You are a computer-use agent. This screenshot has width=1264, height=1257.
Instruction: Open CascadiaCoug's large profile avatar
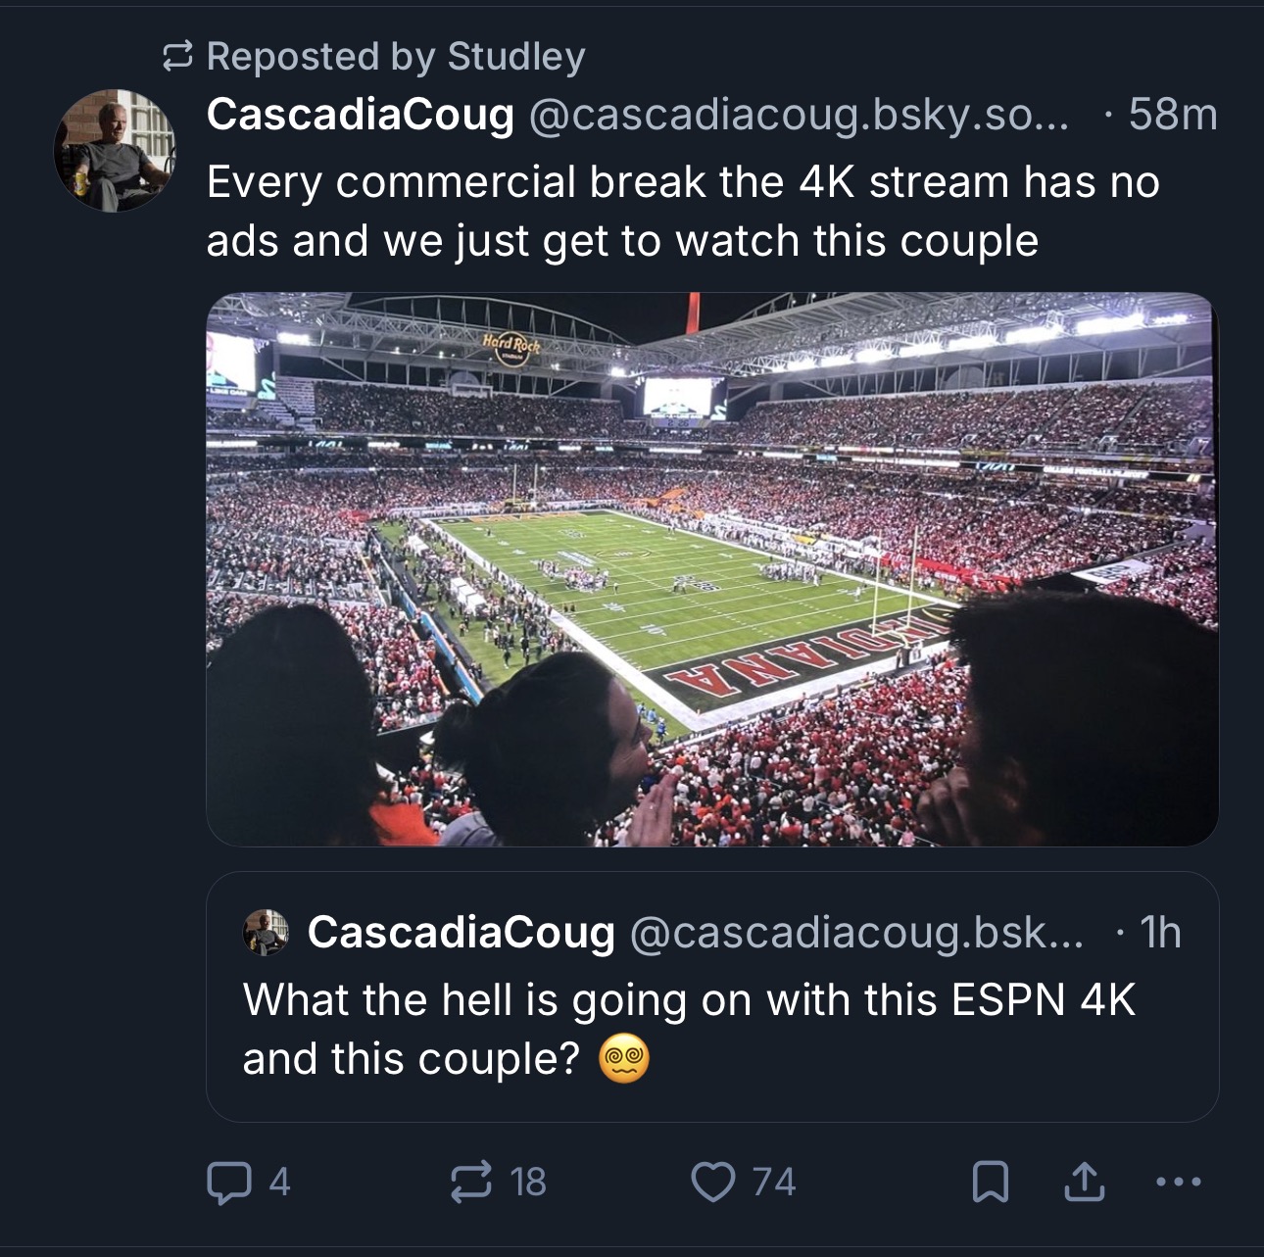point(114,151)
